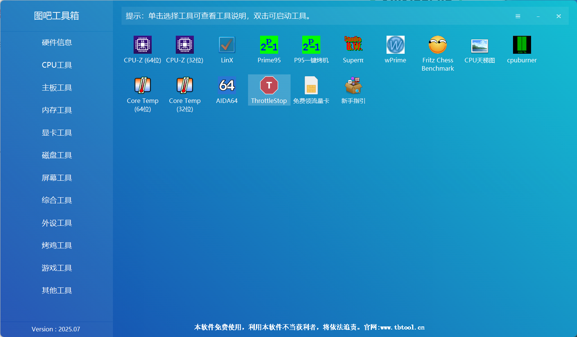Switch to the 综合工具 category

click(57, 200)
